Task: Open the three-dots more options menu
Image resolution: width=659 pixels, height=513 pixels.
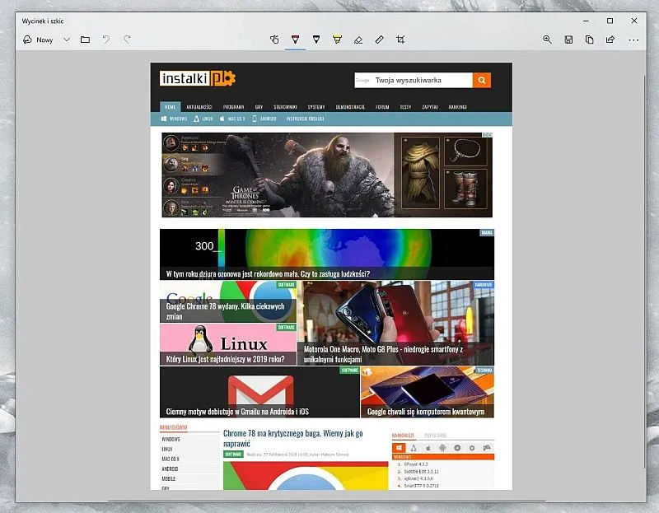Action: coord(633,40)
